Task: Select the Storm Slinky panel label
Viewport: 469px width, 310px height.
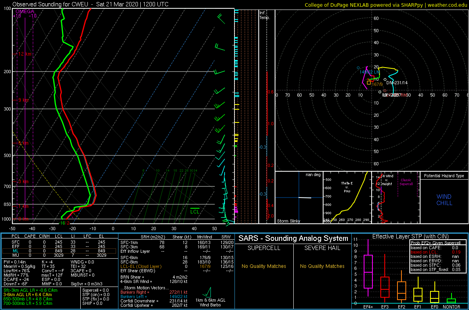Action: [x=289, y=221]
